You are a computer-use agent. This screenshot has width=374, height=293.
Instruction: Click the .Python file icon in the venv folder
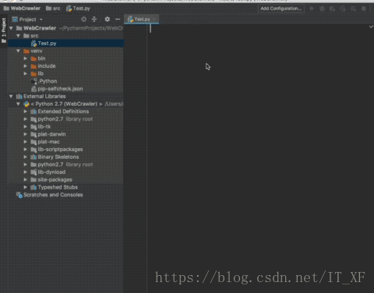click(34, 81)
